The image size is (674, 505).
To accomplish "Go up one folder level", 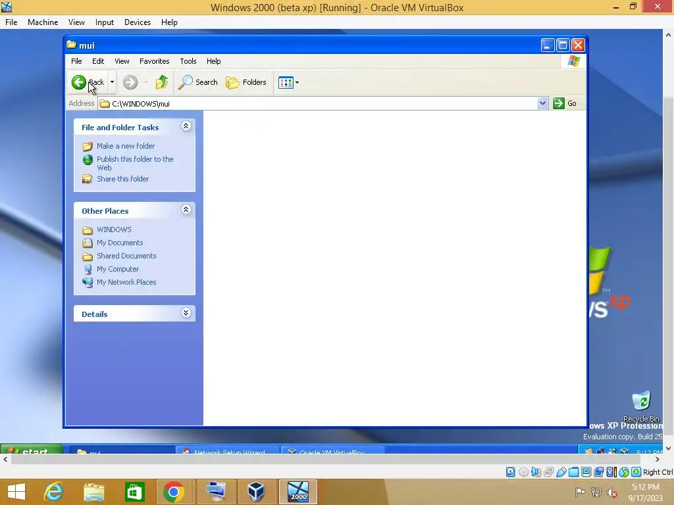I will (x=162, y=82).
